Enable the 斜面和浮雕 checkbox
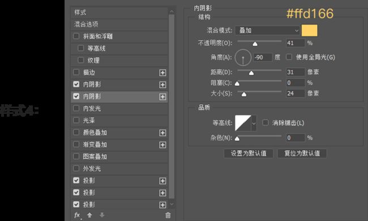 pos(76,36)
